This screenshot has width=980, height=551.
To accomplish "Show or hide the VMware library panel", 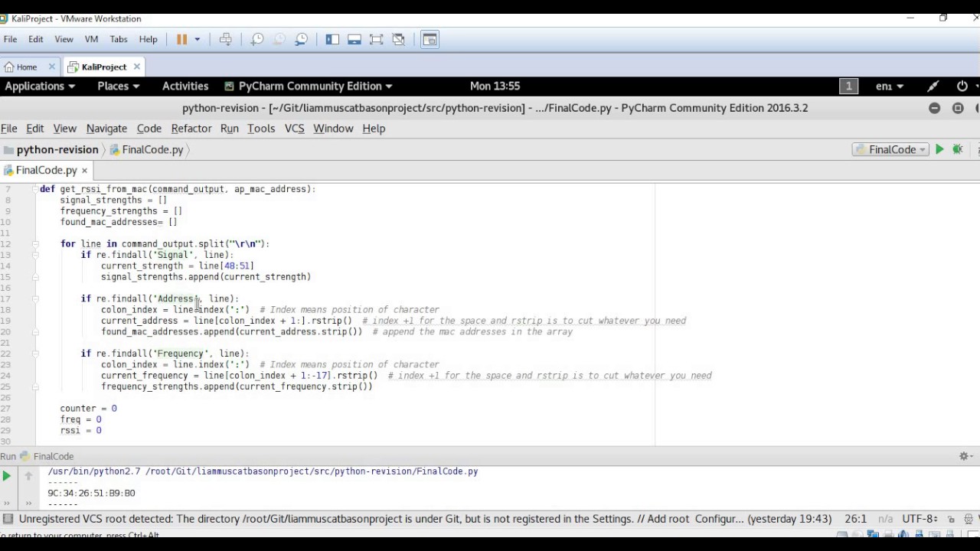I will [332, 40].
